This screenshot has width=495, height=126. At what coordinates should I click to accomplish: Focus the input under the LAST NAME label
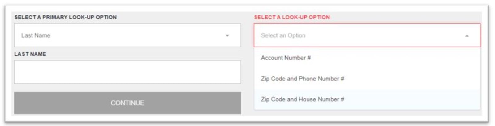pos(127,72)
